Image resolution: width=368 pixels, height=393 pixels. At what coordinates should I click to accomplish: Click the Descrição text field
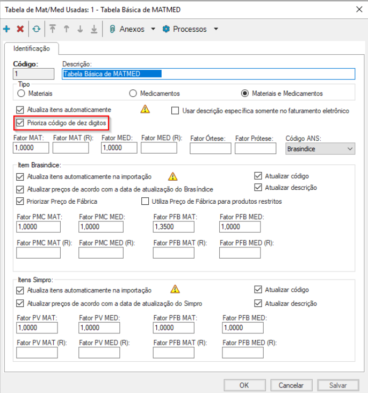pos(208,74)
